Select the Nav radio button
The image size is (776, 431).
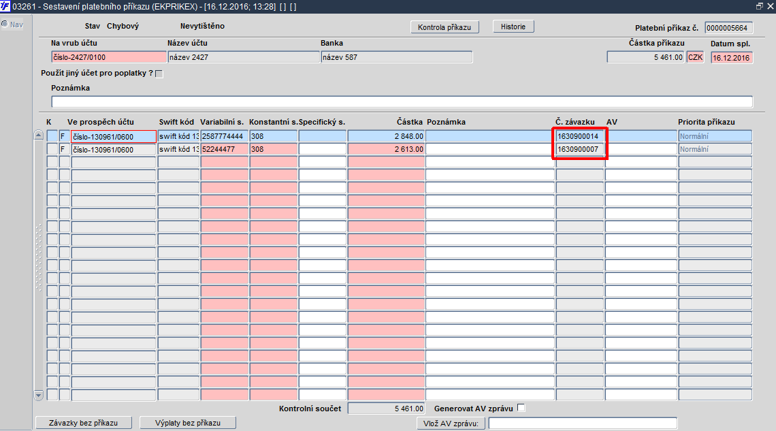click(x=5, y=25)
